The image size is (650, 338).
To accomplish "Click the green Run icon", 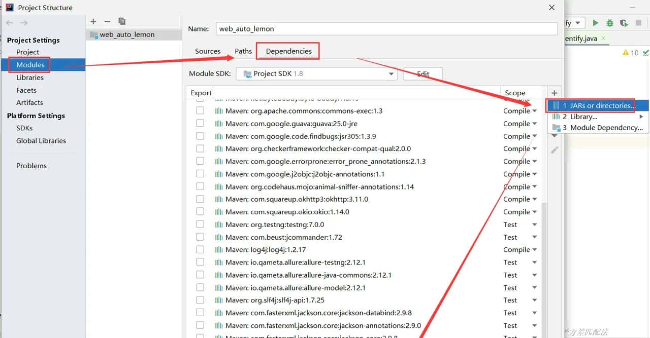I will (x=595, y=23).
